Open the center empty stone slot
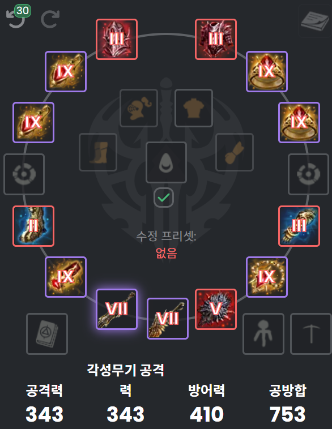The width and height of the screenshot is (332, 429). point(166,162)
